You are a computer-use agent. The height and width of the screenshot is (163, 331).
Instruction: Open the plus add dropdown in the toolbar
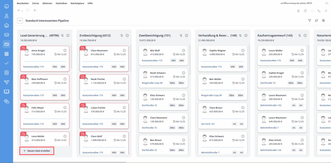(20, 10)
